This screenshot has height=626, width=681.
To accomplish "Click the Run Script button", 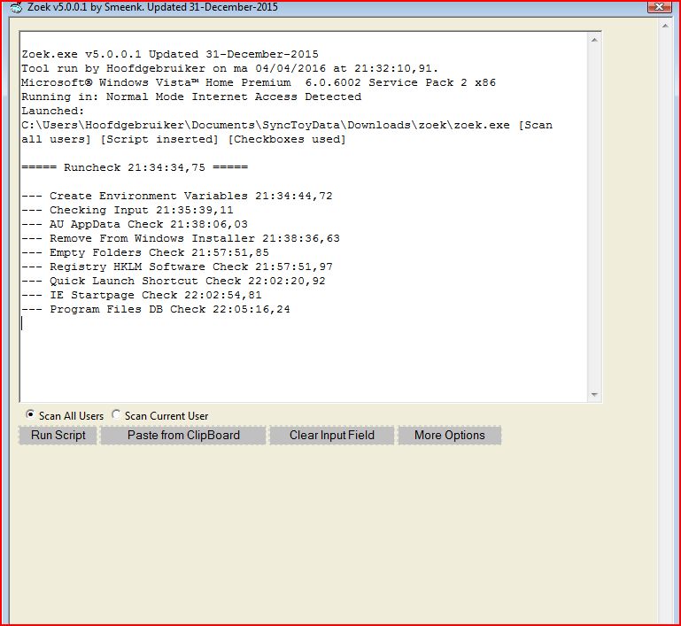I will 58,435.
